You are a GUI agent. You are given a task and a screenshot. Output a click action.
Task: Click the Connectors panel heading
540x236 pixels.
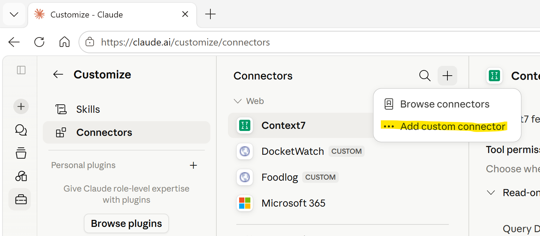click(x=263, y=76)
